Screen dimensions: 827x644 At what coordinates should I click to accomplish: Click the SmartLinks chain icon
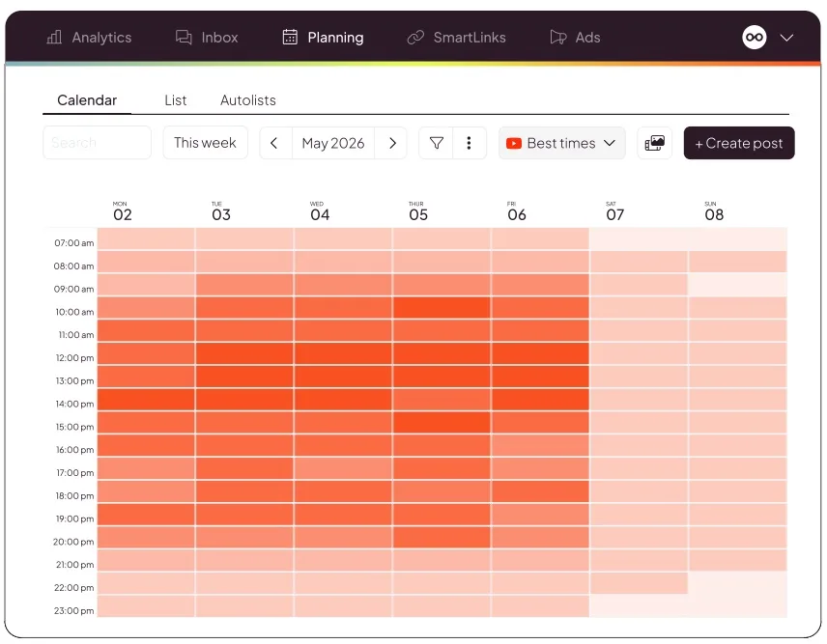(415, 38)
